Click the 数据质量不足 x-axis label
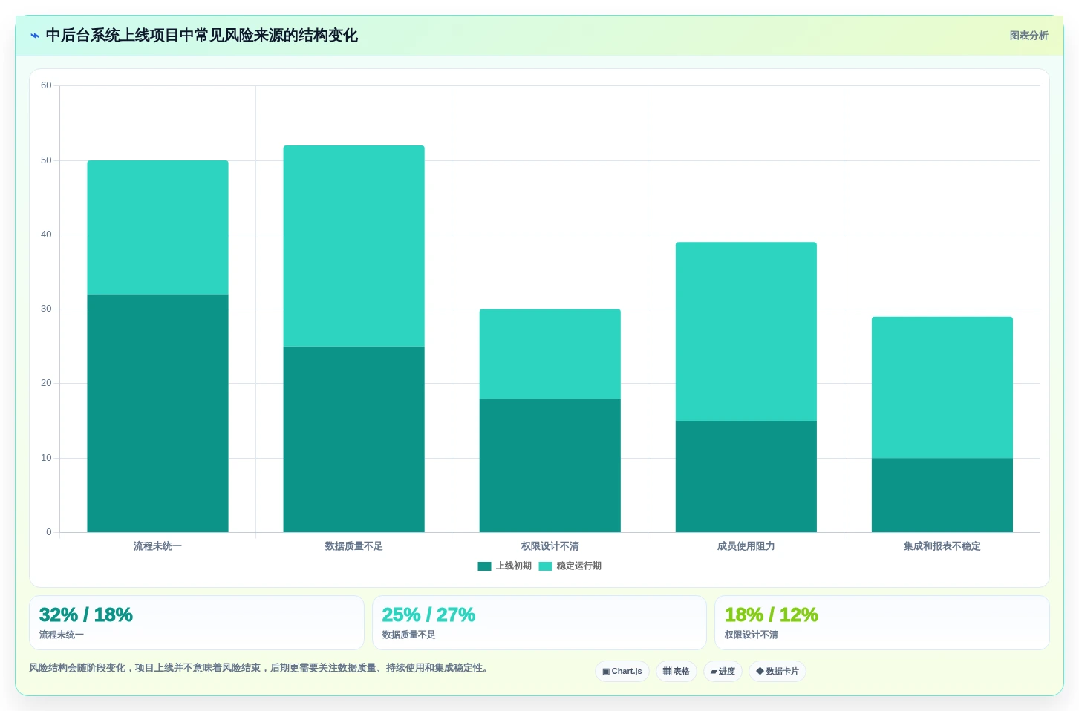This screenshot has height=711, width=1079. pyautogui.click(x=353, y=546)
